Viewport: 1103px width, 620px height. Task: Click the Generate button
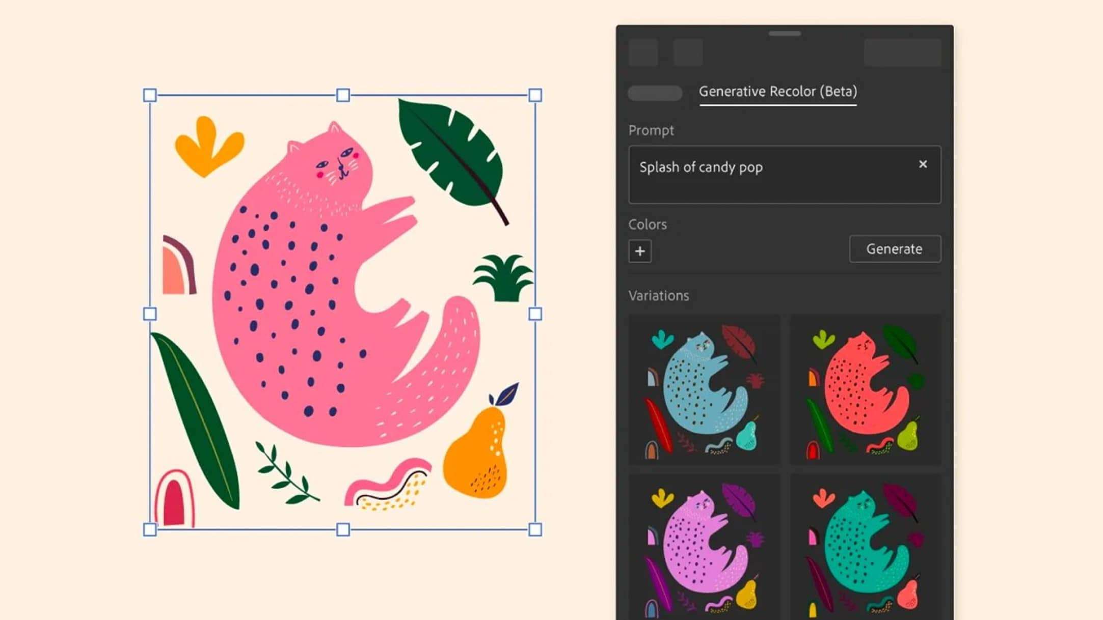(895, 249)
